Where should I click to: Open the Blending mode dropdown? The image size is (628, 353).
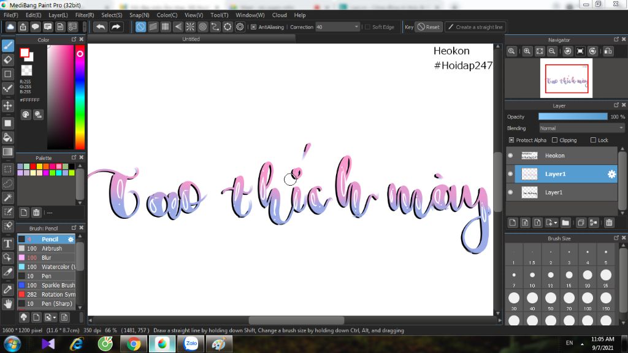(581, 128)
